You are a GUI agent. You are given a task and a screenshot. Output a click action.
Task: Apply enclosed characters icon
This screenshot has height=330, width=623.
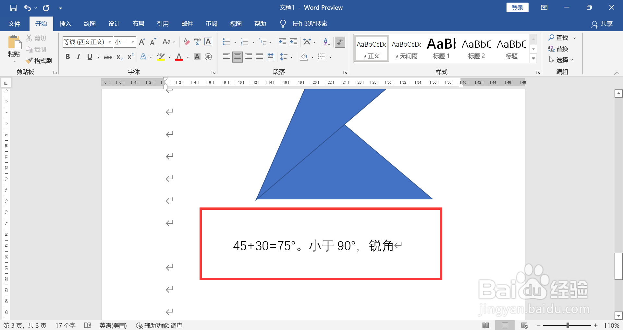[x=208, y=57]
